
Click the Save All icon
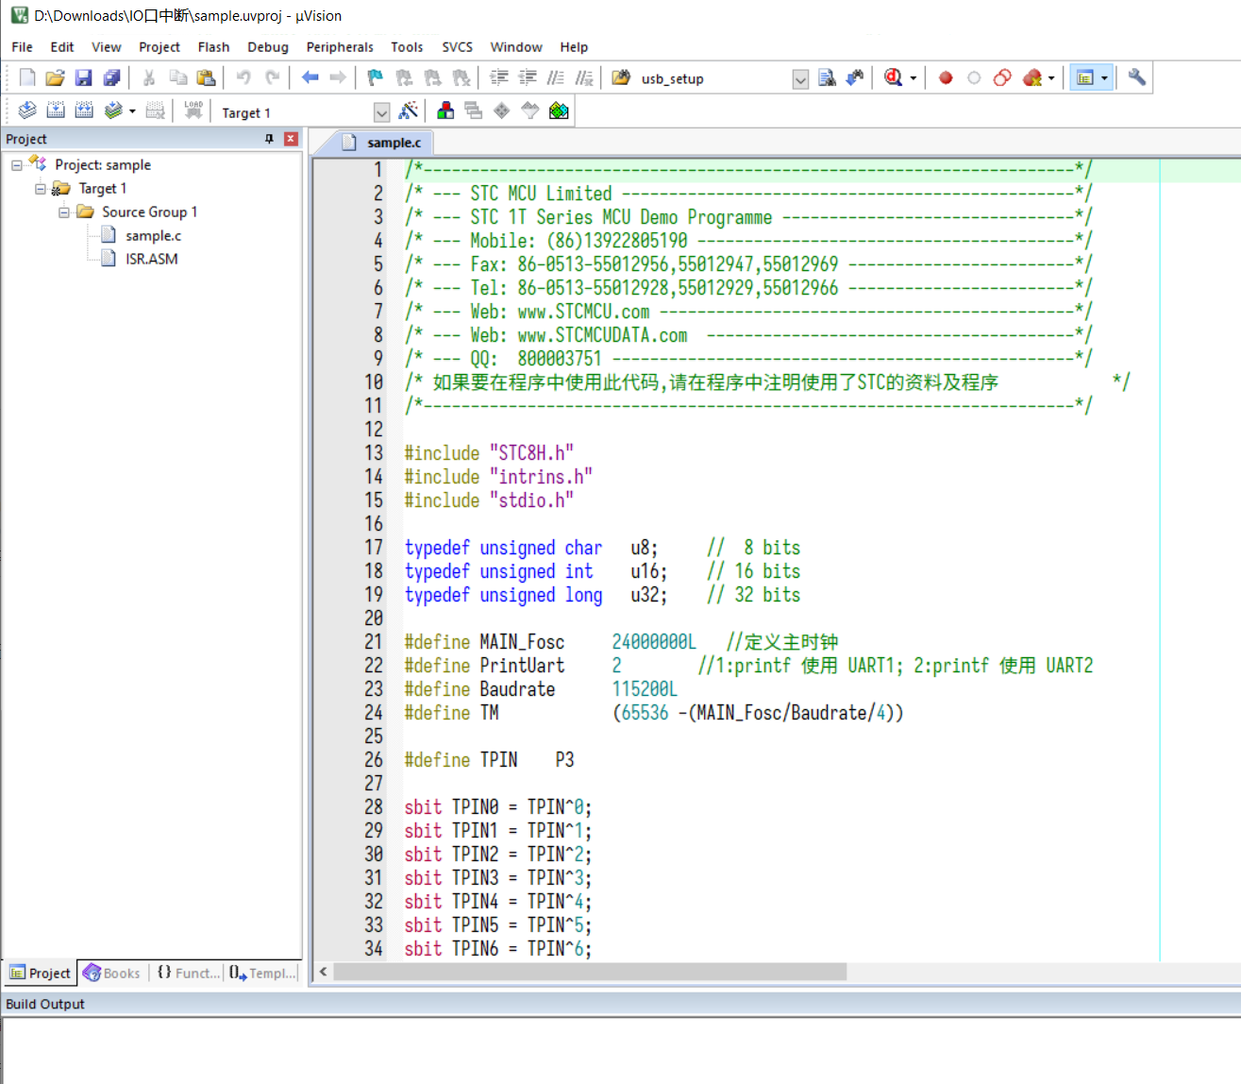tap(112, 78)
